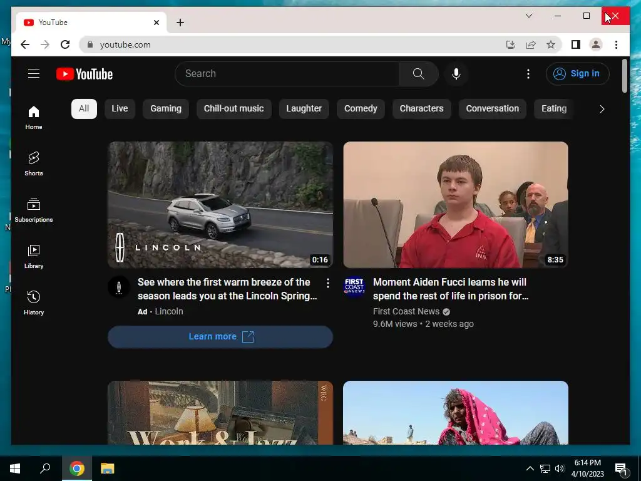Open notification center in taskbar
Viewport: 641px width, 481px height.
[x=622, y=468]
